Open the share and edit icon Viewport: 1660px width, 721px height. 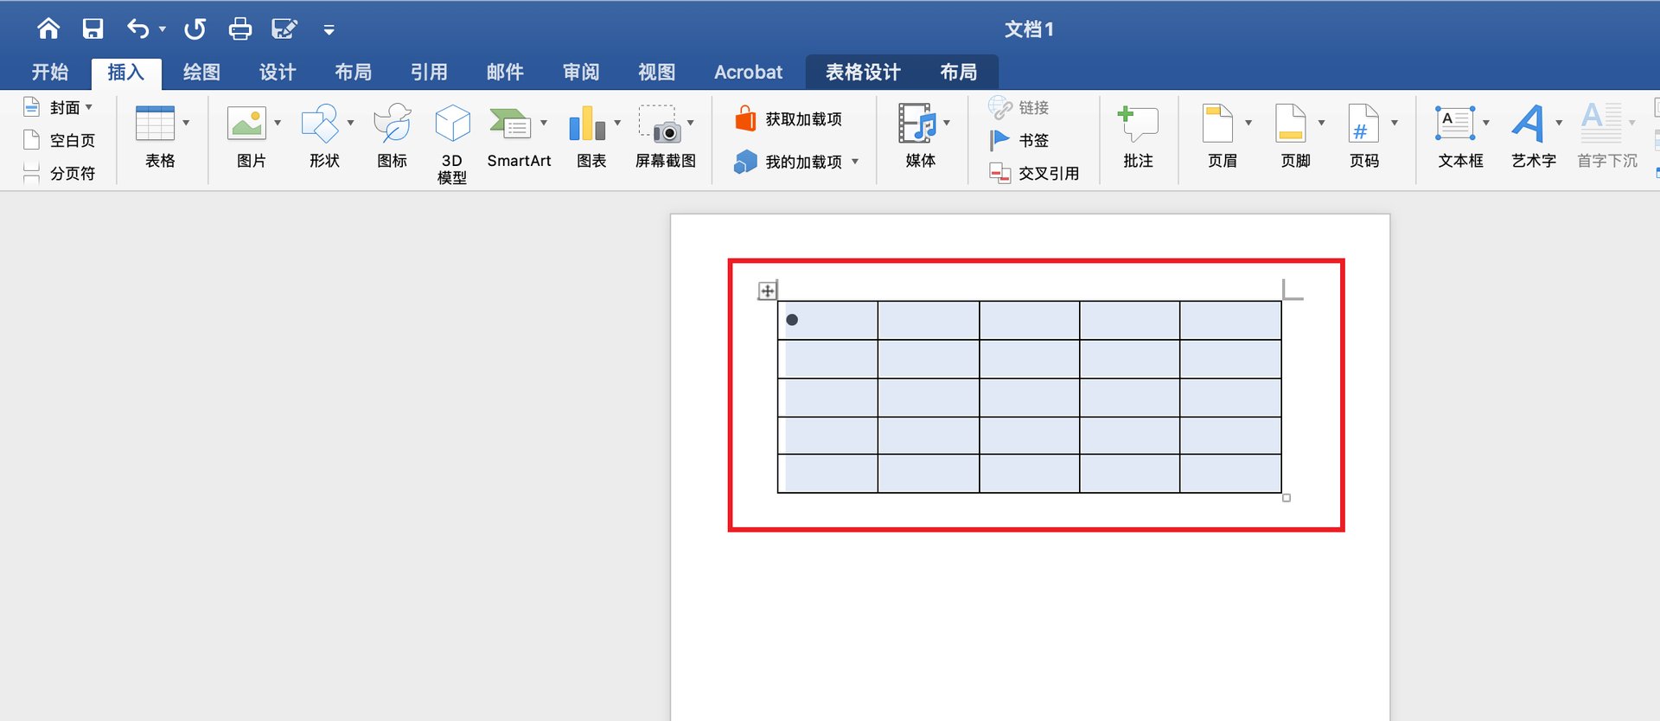[x=284, y=29]
